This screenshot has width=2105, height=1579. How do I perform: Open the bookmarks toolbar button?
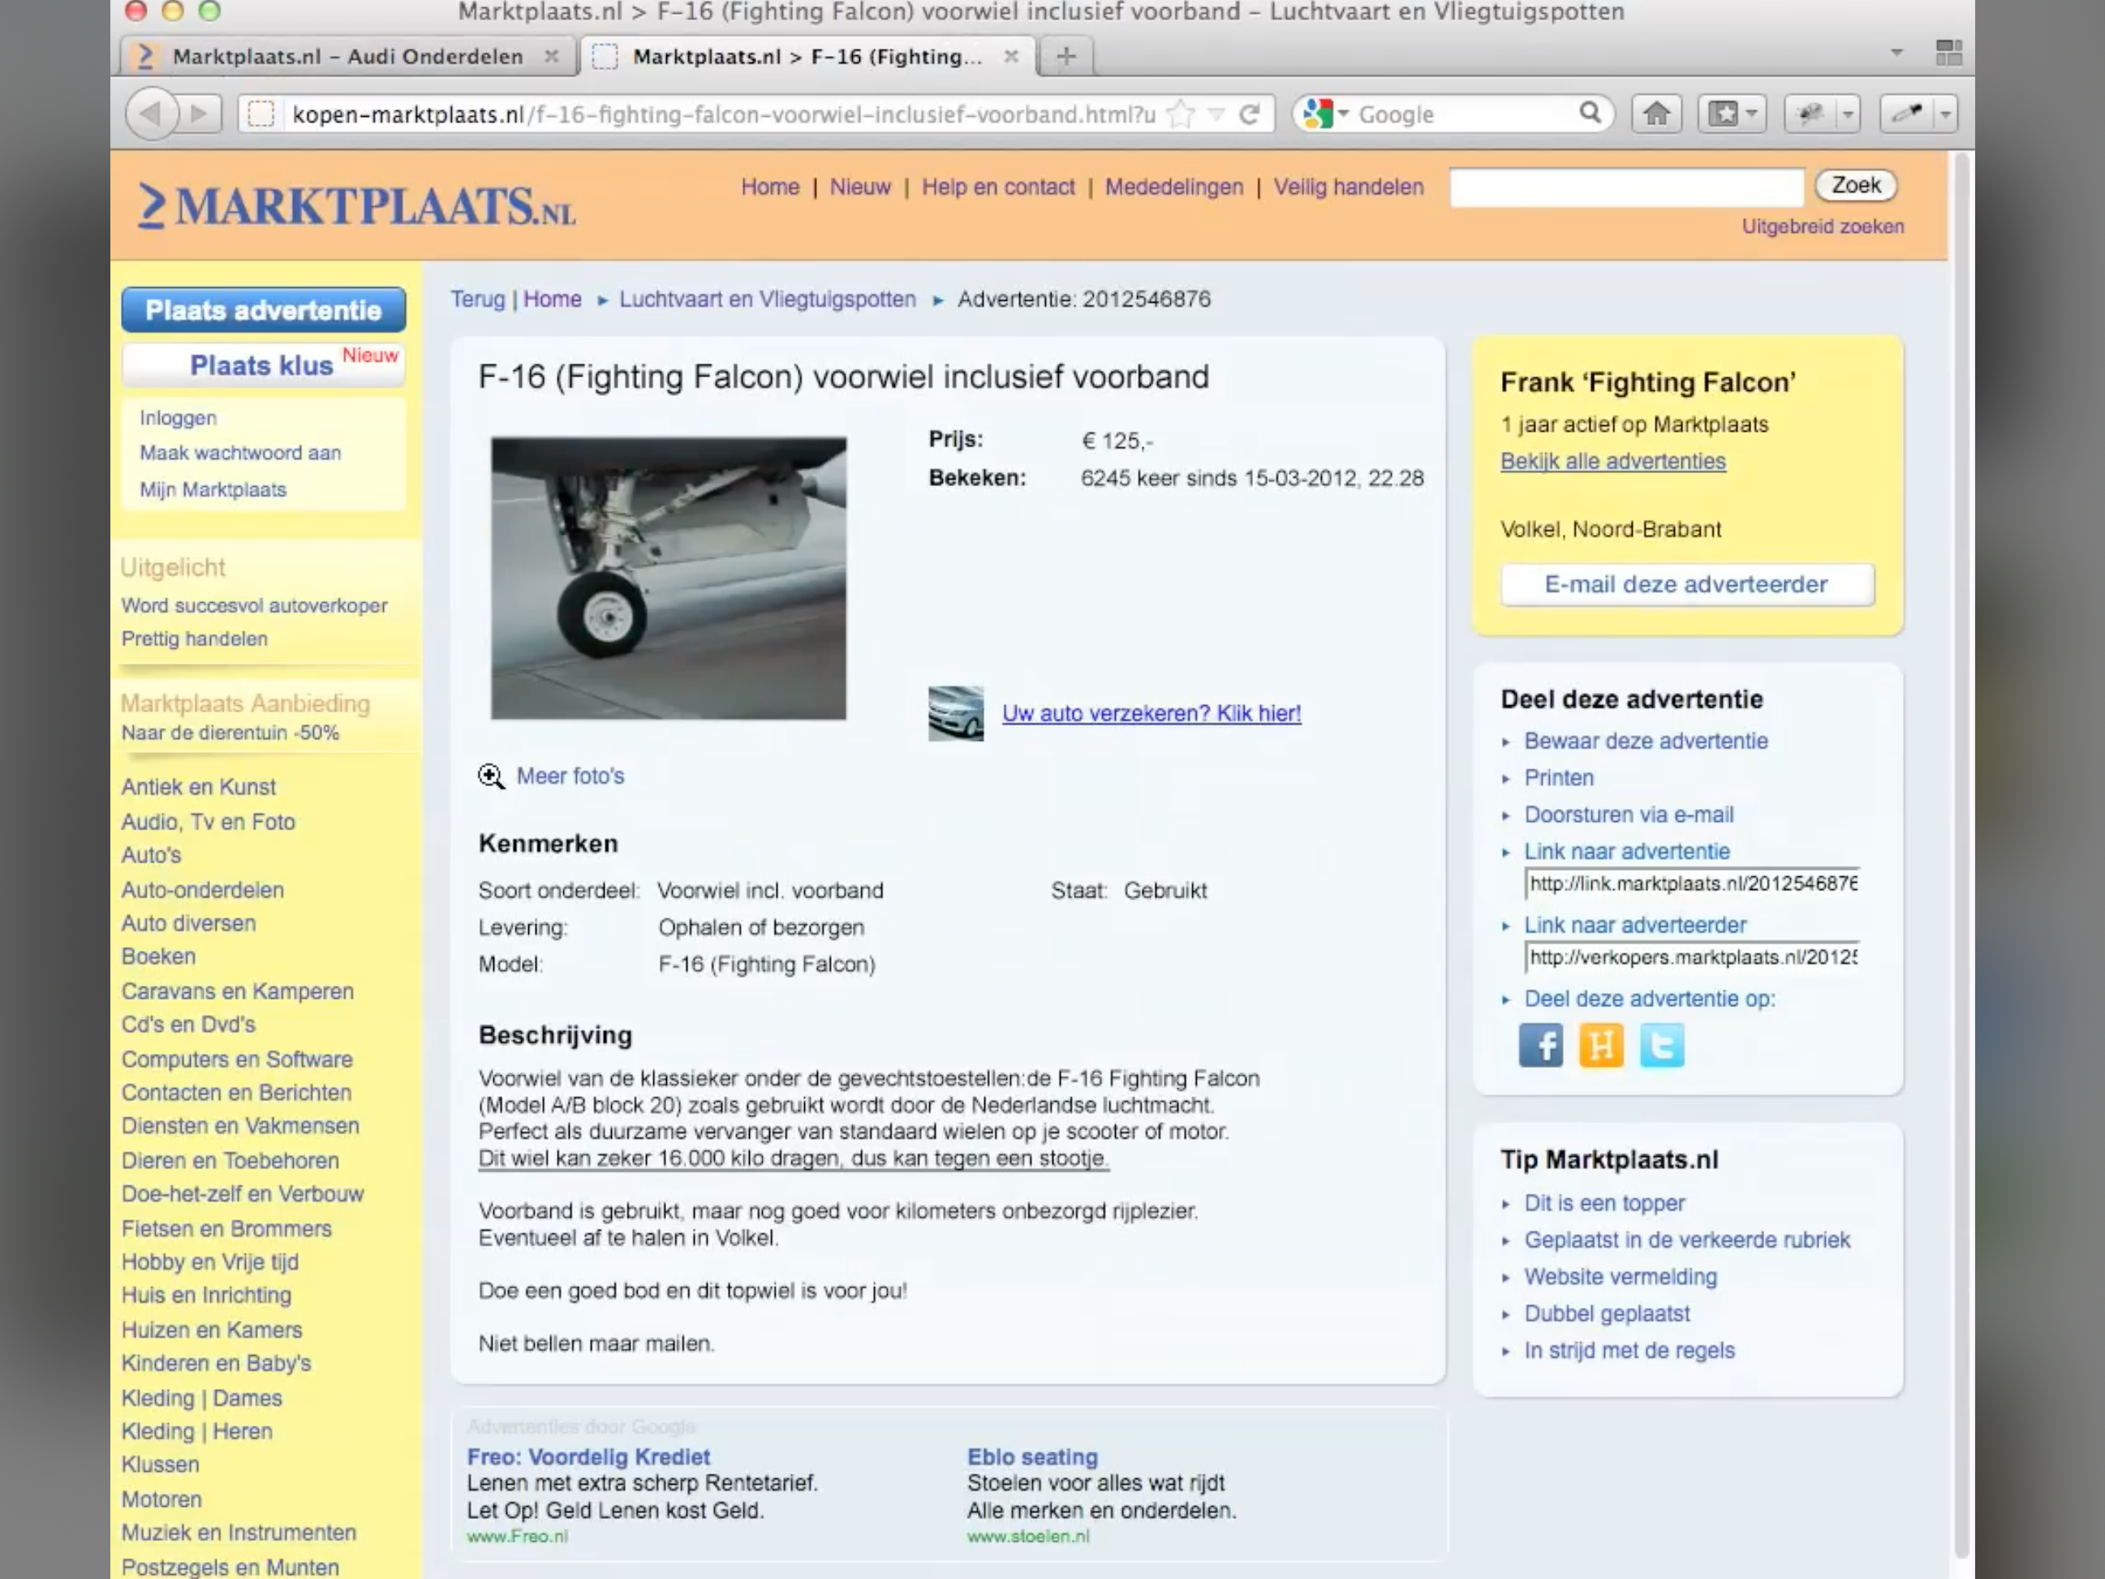[1724, 114]
